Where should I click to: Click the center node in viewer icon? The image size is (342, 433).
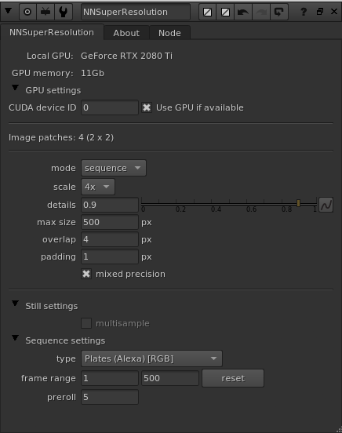27,12
